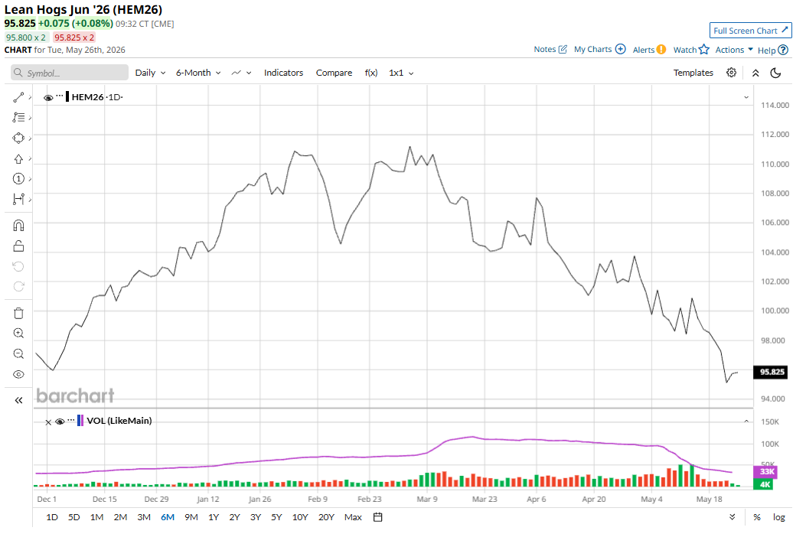Image resolution: width=806 pixels, height=560 pixels.
Task: Open the 6-Month period dropdown
Action: (x=198, y=73)
